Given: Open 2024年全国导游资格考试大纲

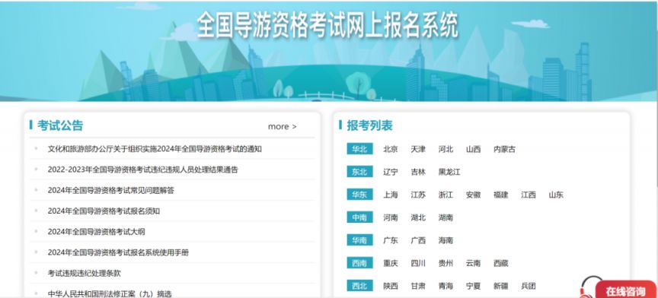Looking at the screenshot, I should click(96, 232).
